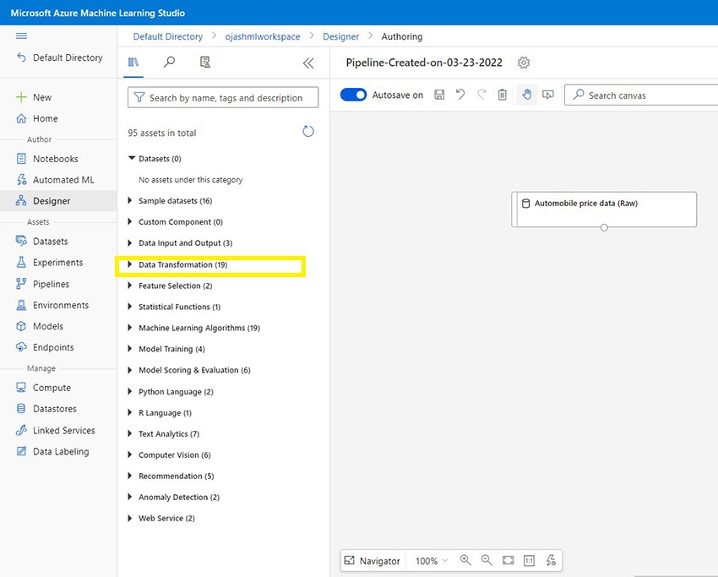
Task: Activate the select pointer tool
Action: coord(547,95)
